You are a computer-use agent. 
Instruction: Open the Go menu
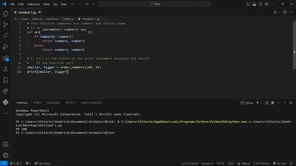tap(55, 4)
